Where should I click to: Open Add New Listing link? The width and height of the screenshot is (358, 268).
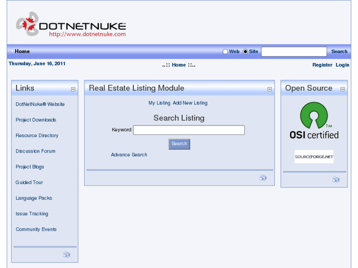coord(190,103)
